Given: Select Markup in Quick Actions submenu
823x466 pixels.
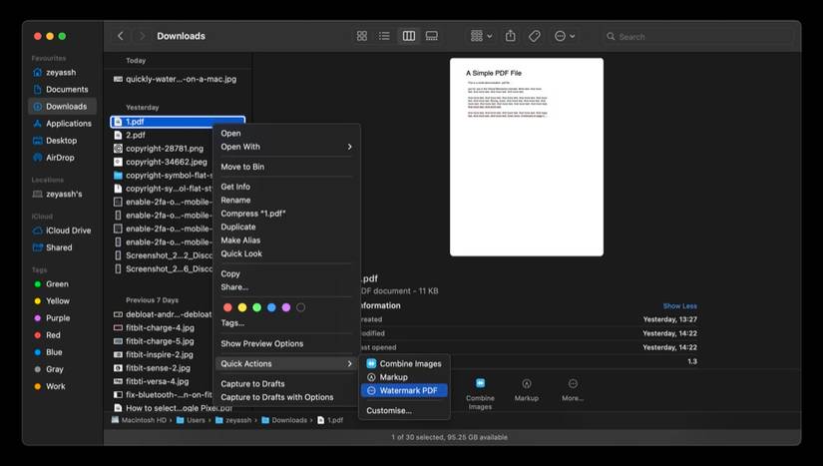Looking at the screenshot, I should click(x=404, y=377).
